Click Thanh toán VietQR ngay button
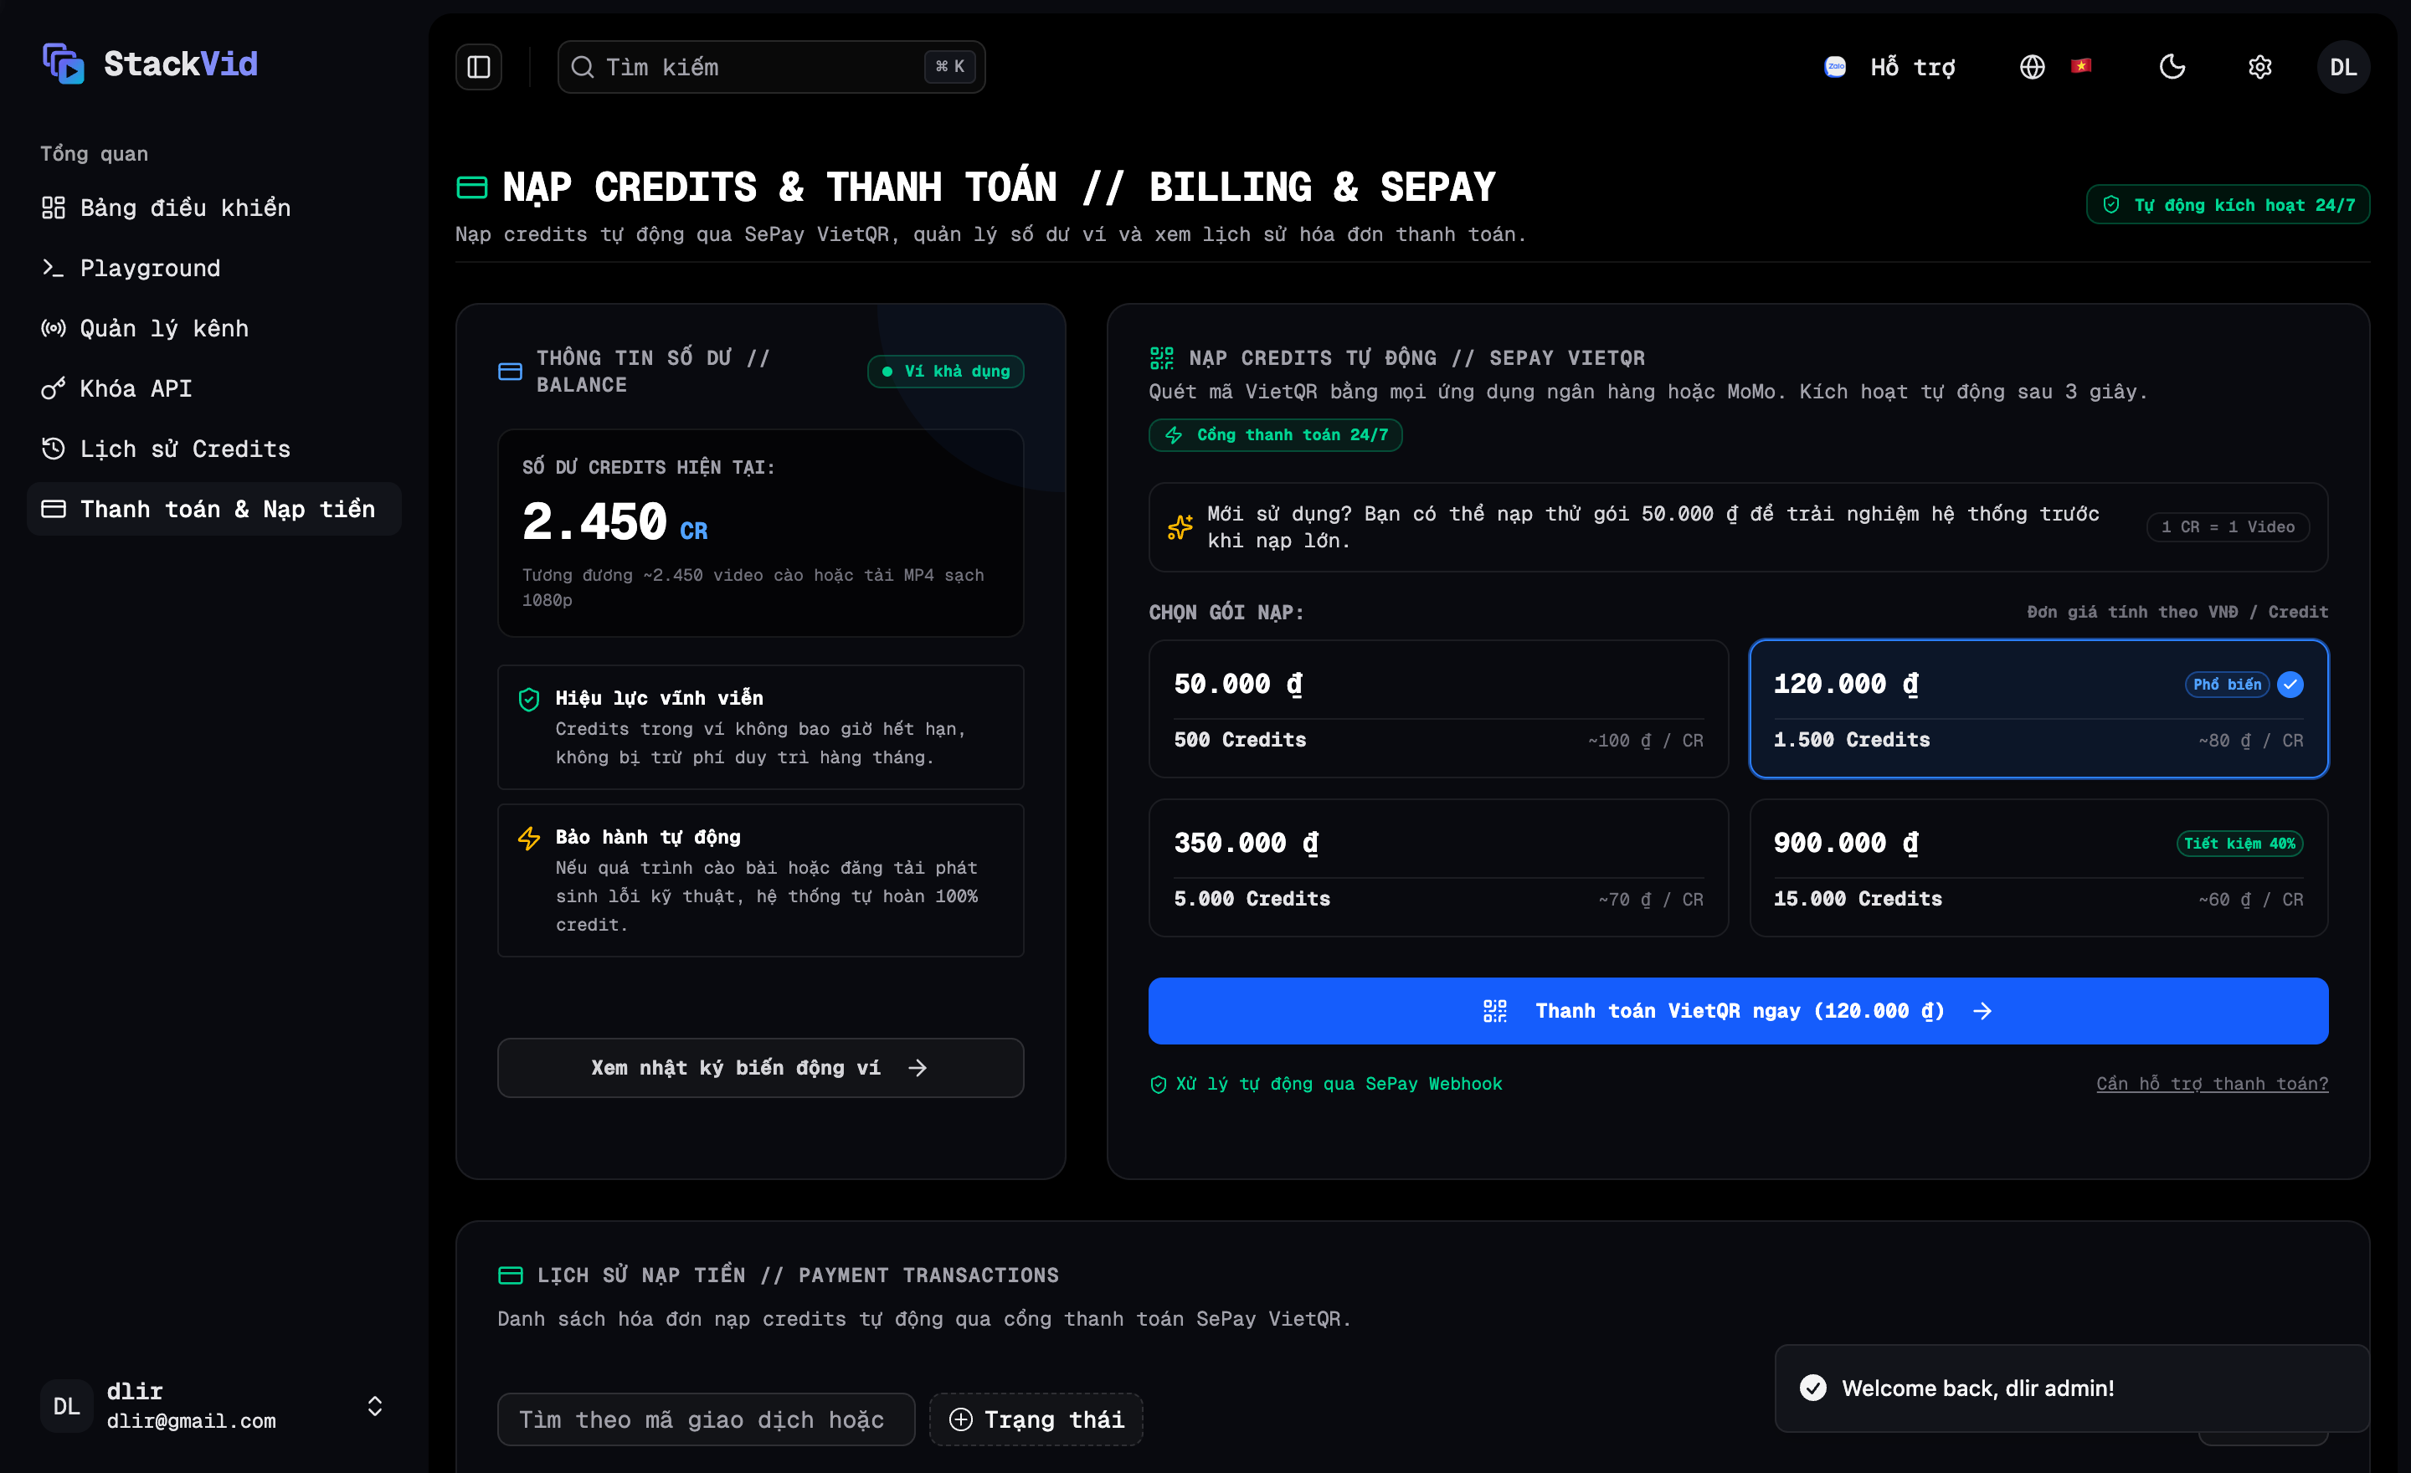The height and width of the screenshot is (1473, 2411). (x=1738, y=1010)
